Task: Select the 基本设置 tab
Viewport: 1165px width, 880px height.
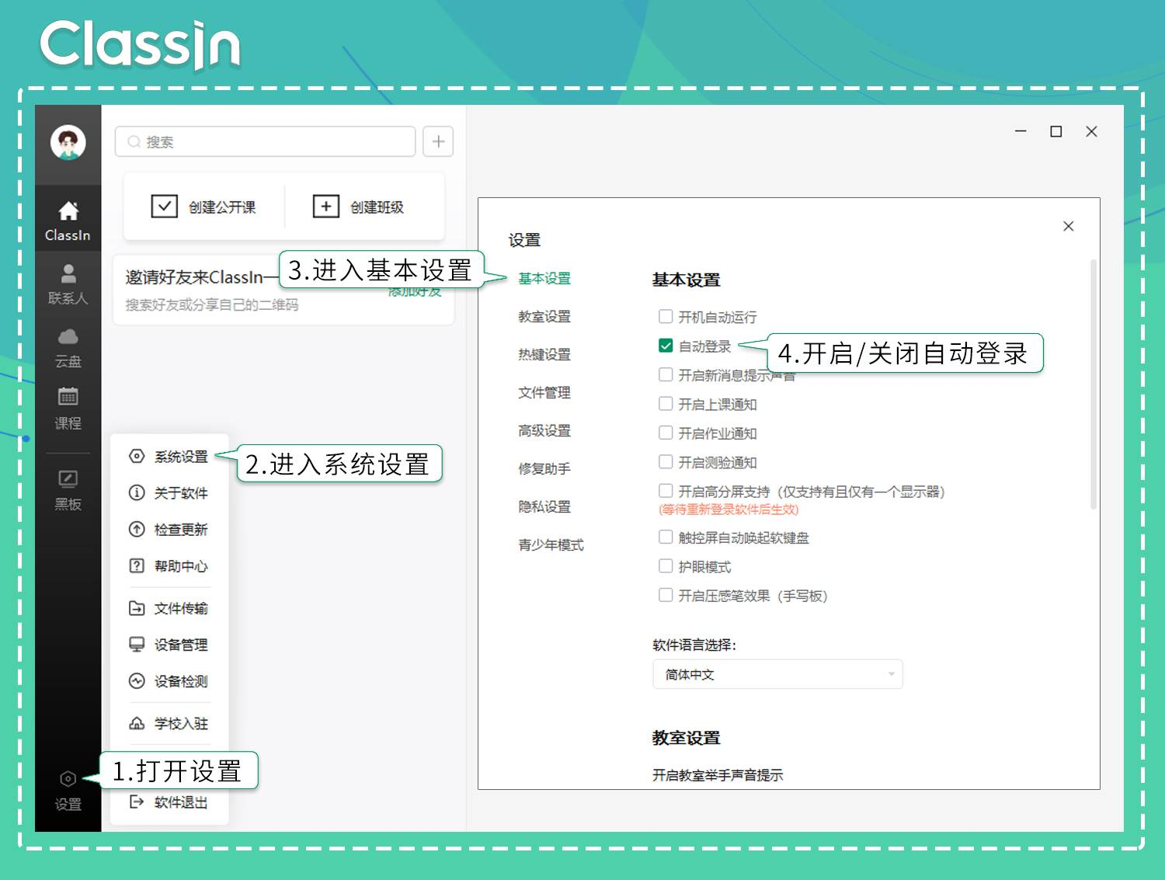Action: point(544,278)
